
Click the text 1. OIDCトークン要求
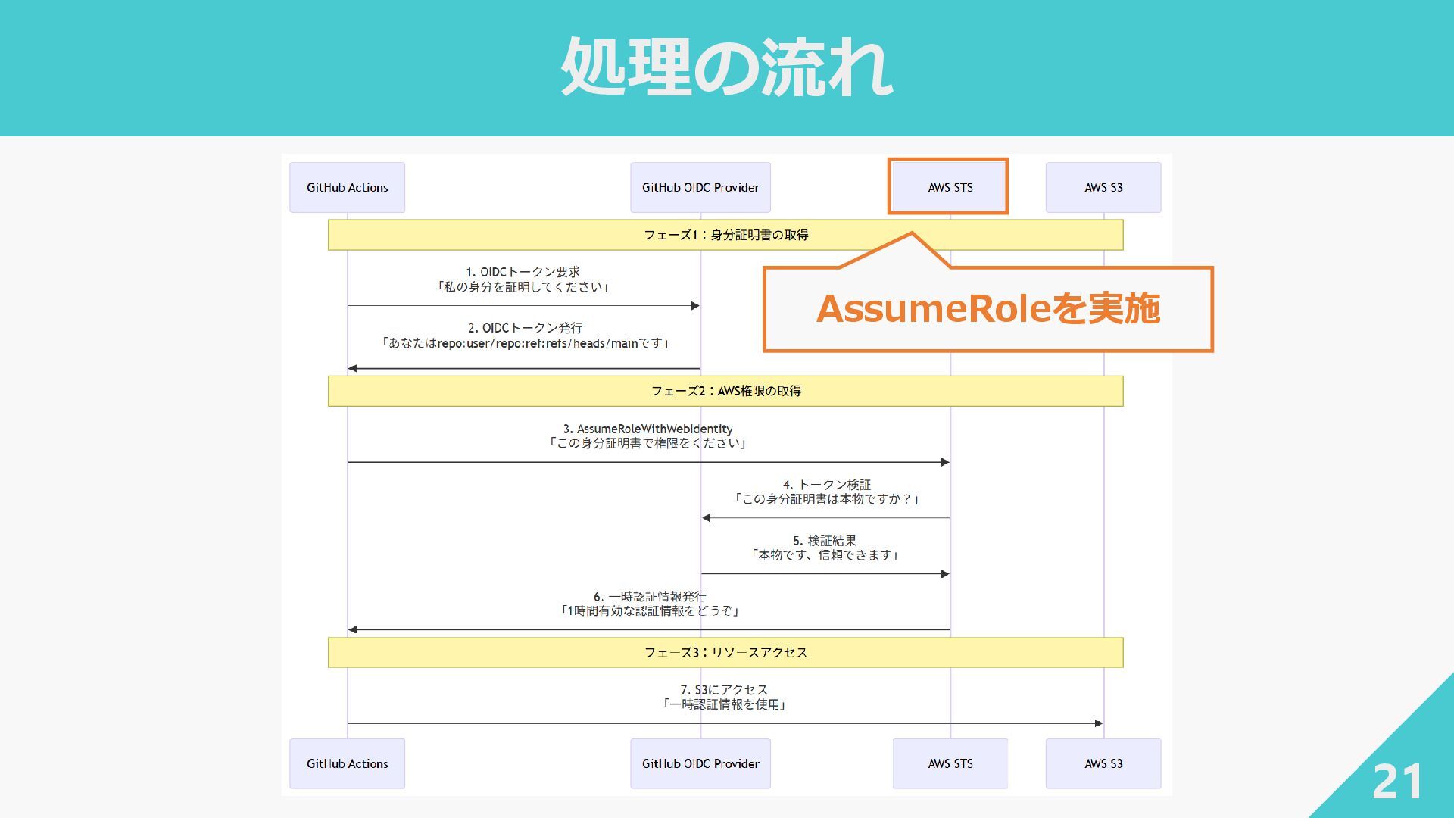[523, 272]
